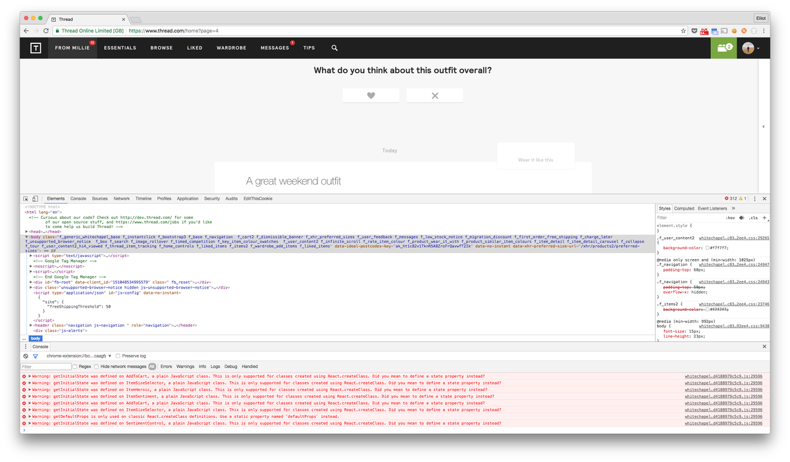The height and width of the screenshot is (462, 790).
Task: Filter console by Debug level
Action: point(230,366)
